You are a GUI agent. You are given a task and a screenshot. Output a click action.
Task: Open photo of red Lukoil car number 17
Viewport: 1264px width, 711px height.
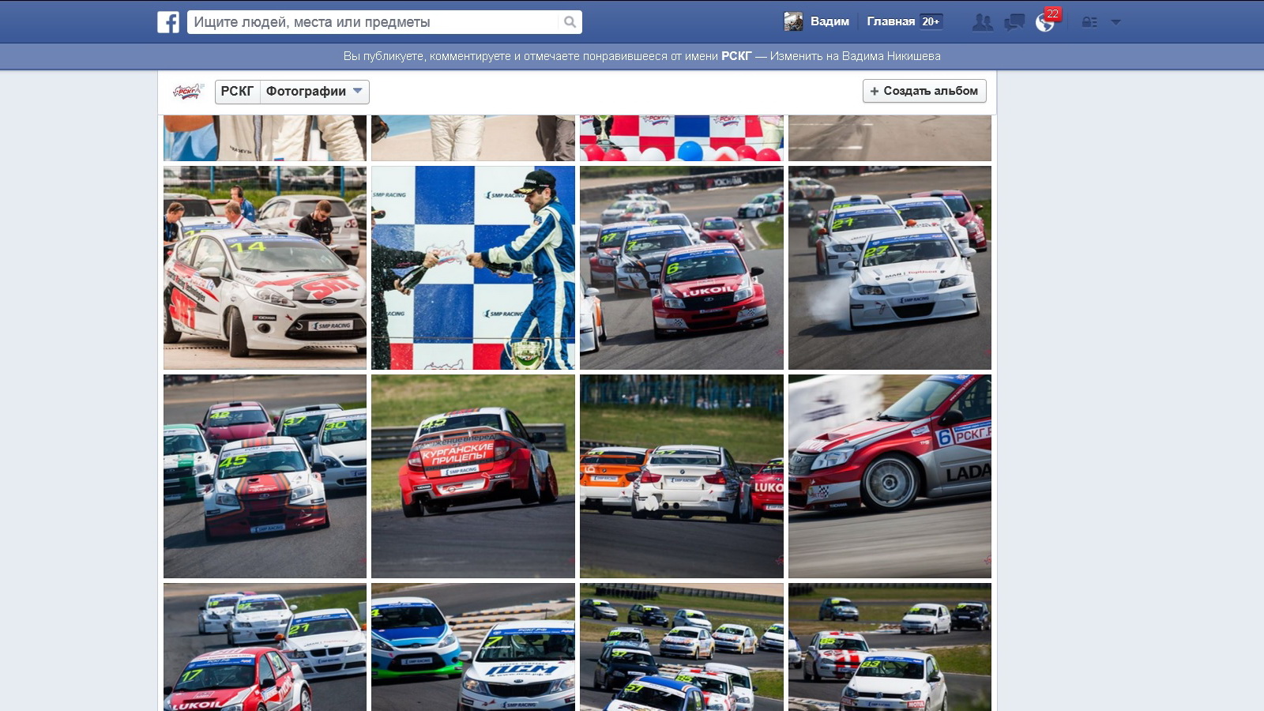[x=265, y=647]
